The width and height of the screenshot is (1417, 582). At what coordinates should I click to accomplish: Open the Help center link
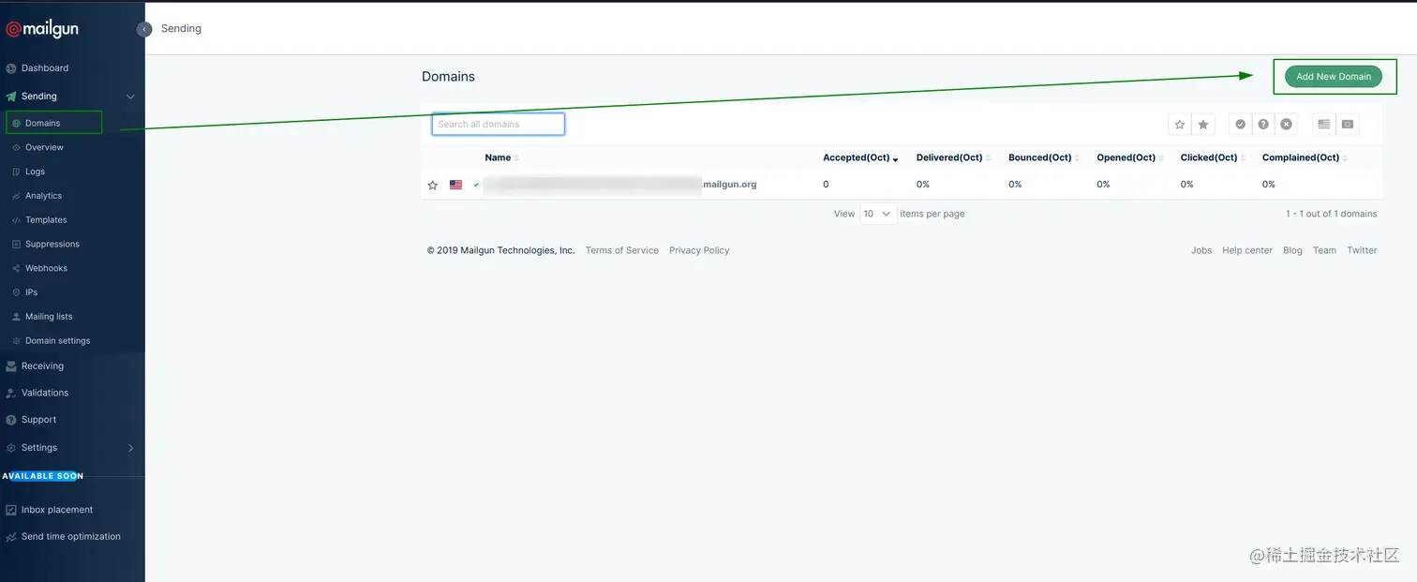(x=1247, y=250)
